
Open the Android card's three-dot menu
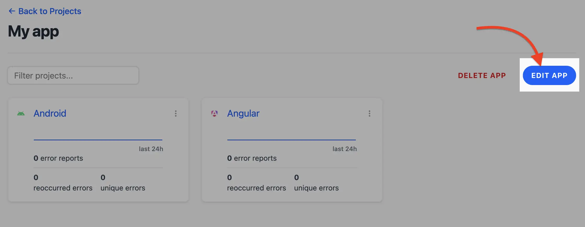point(176,113)
